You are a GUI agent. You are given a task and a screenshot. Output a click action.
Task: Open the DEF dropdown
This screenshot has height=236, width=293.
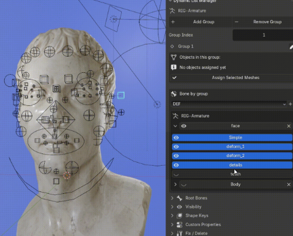tap(229, 104)
